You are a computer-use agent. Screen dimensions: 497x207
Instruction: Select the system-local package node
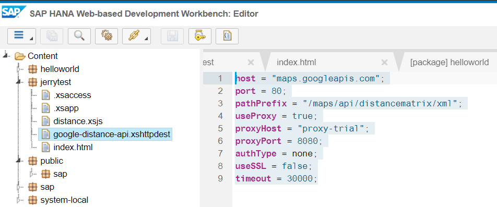pos(64,200)
